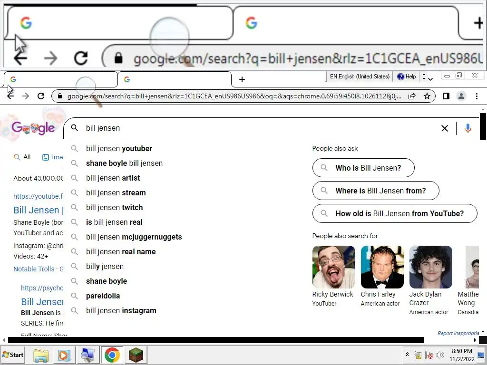Choose suggestion bill jensen youtuber
487x365 pixels.
click(x=119, y=148)
